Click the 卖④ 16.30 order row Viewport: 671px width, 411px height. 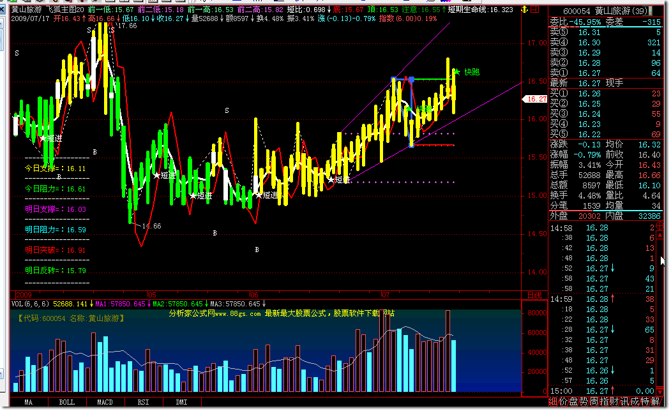(605, 42)
